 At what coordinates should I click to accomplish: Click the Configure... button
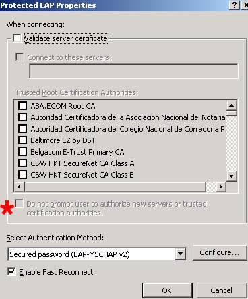click(220, 252)
